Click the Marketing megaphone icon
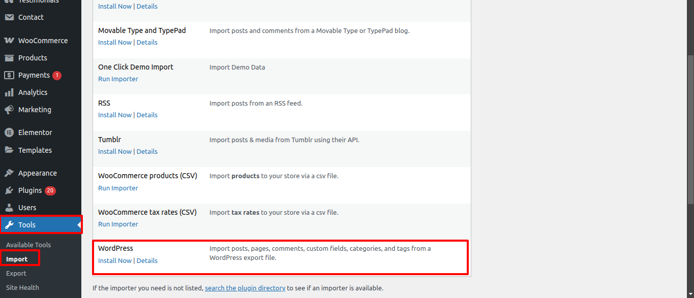Screen dimensions: 694x298 (9, 110)
